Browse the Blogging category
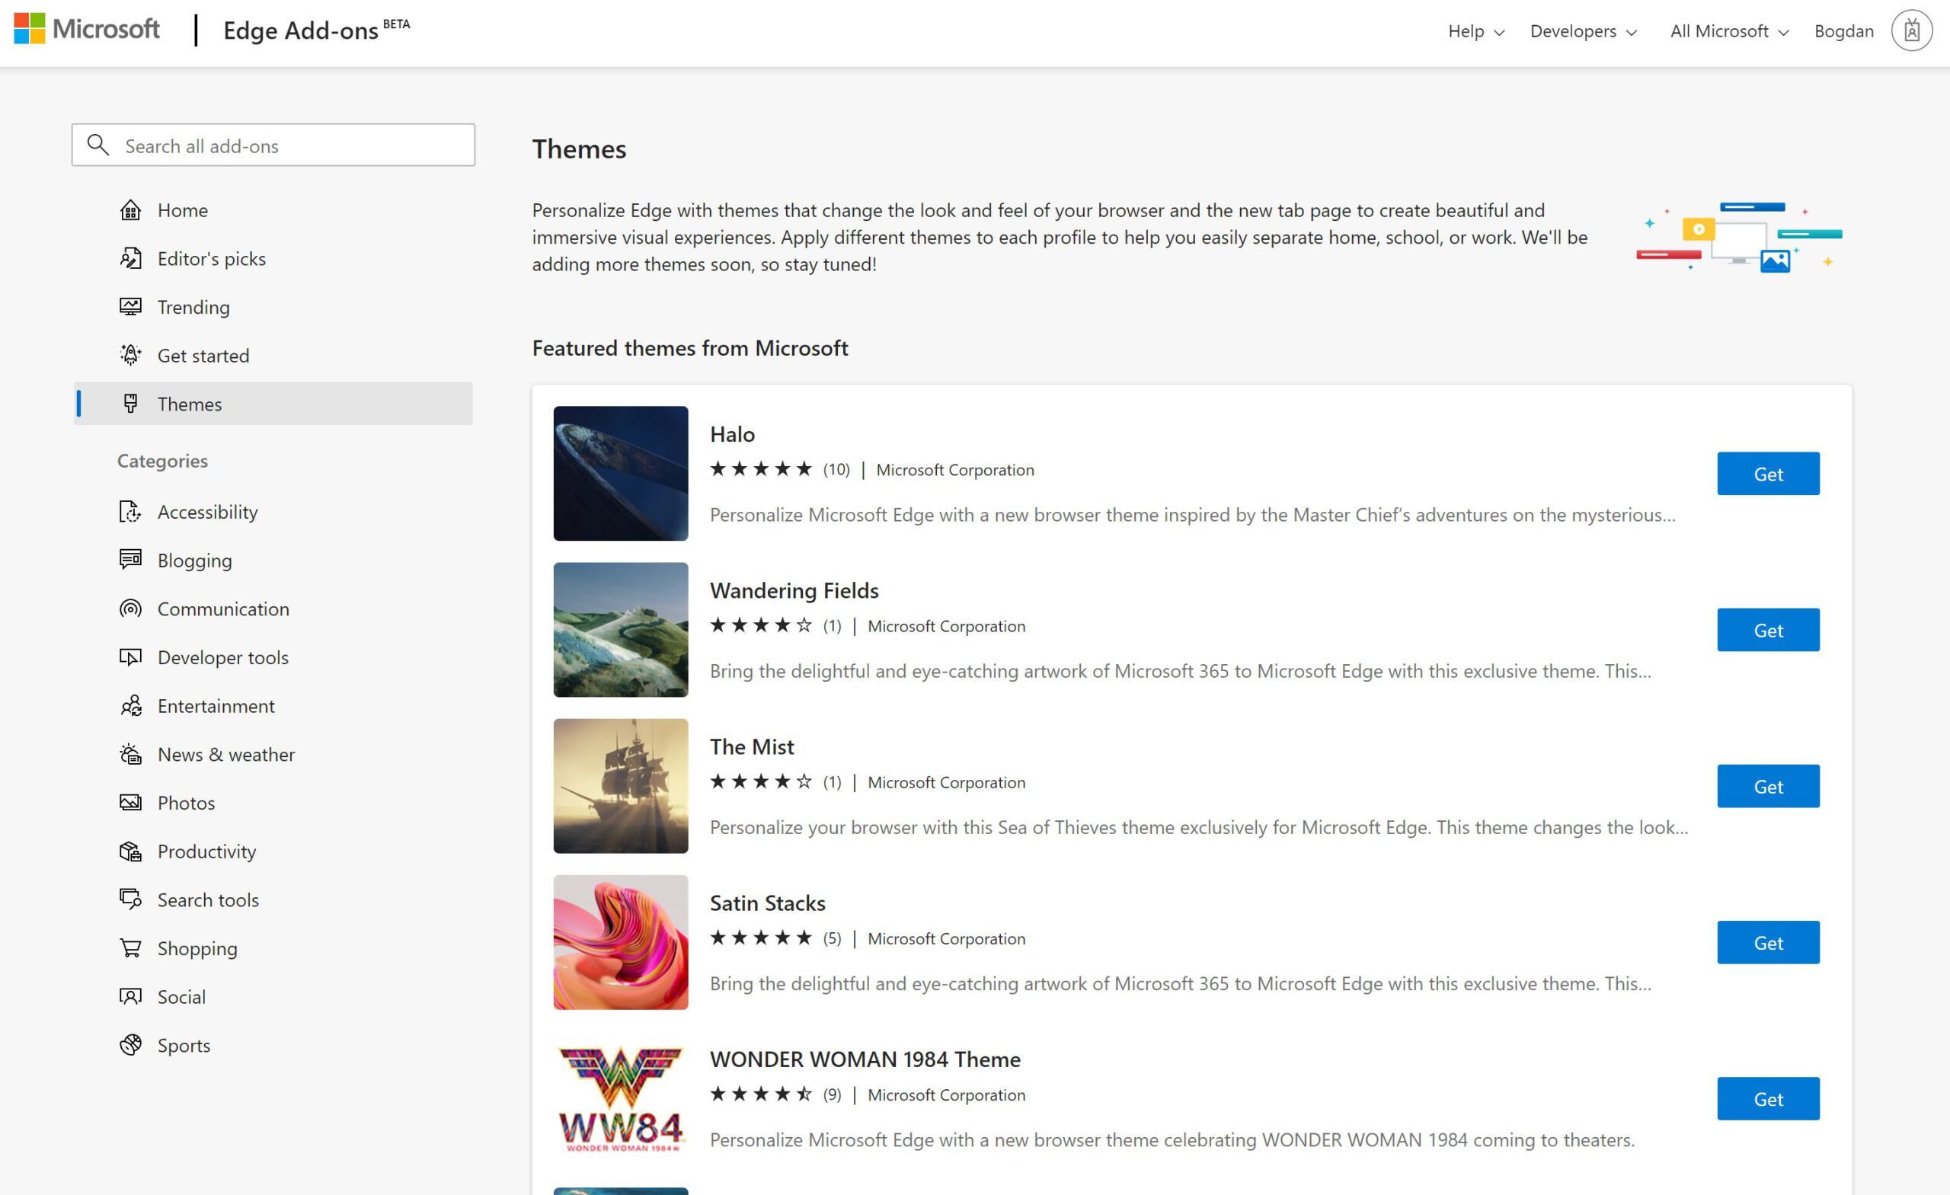 (273, 560)
